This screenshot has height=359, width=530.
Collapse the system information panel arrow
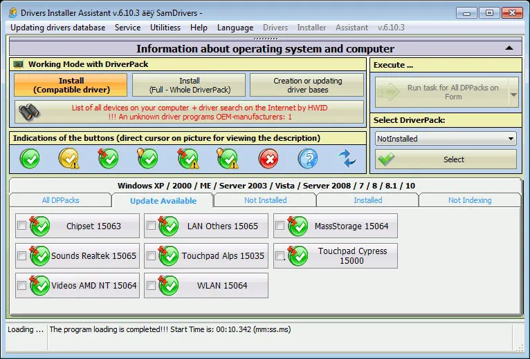[509, 48]
